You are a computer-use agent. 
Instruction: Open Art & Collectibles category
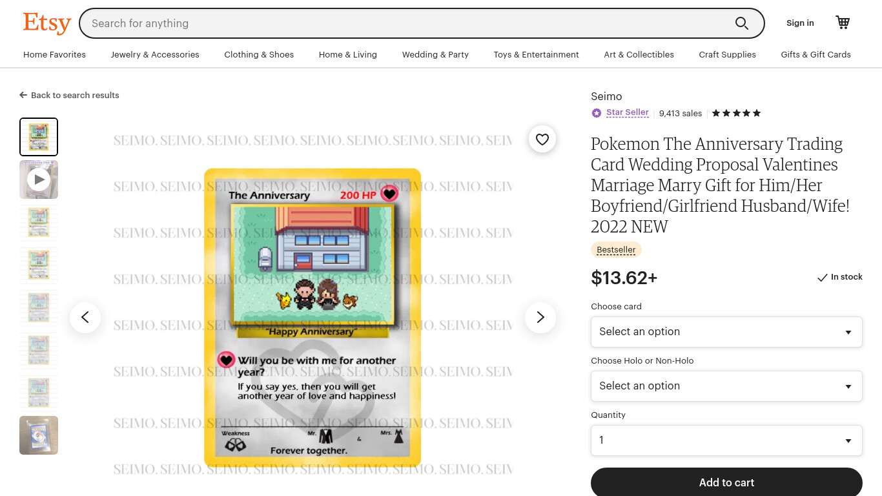tap(639, 55)
